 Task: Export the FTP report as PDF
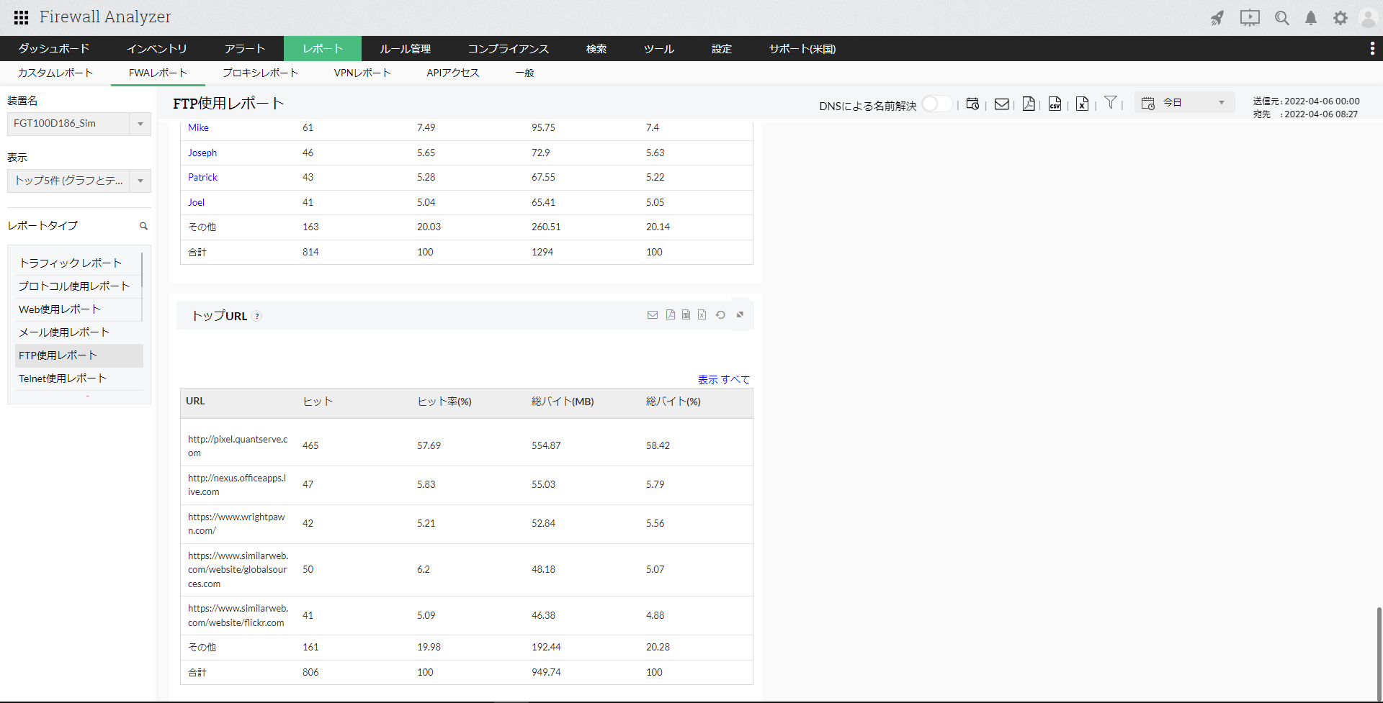(x=1029, y=104)
